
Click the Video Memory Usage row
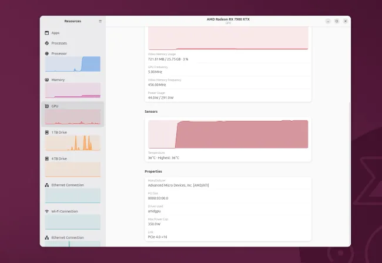[x=228, y=57]
